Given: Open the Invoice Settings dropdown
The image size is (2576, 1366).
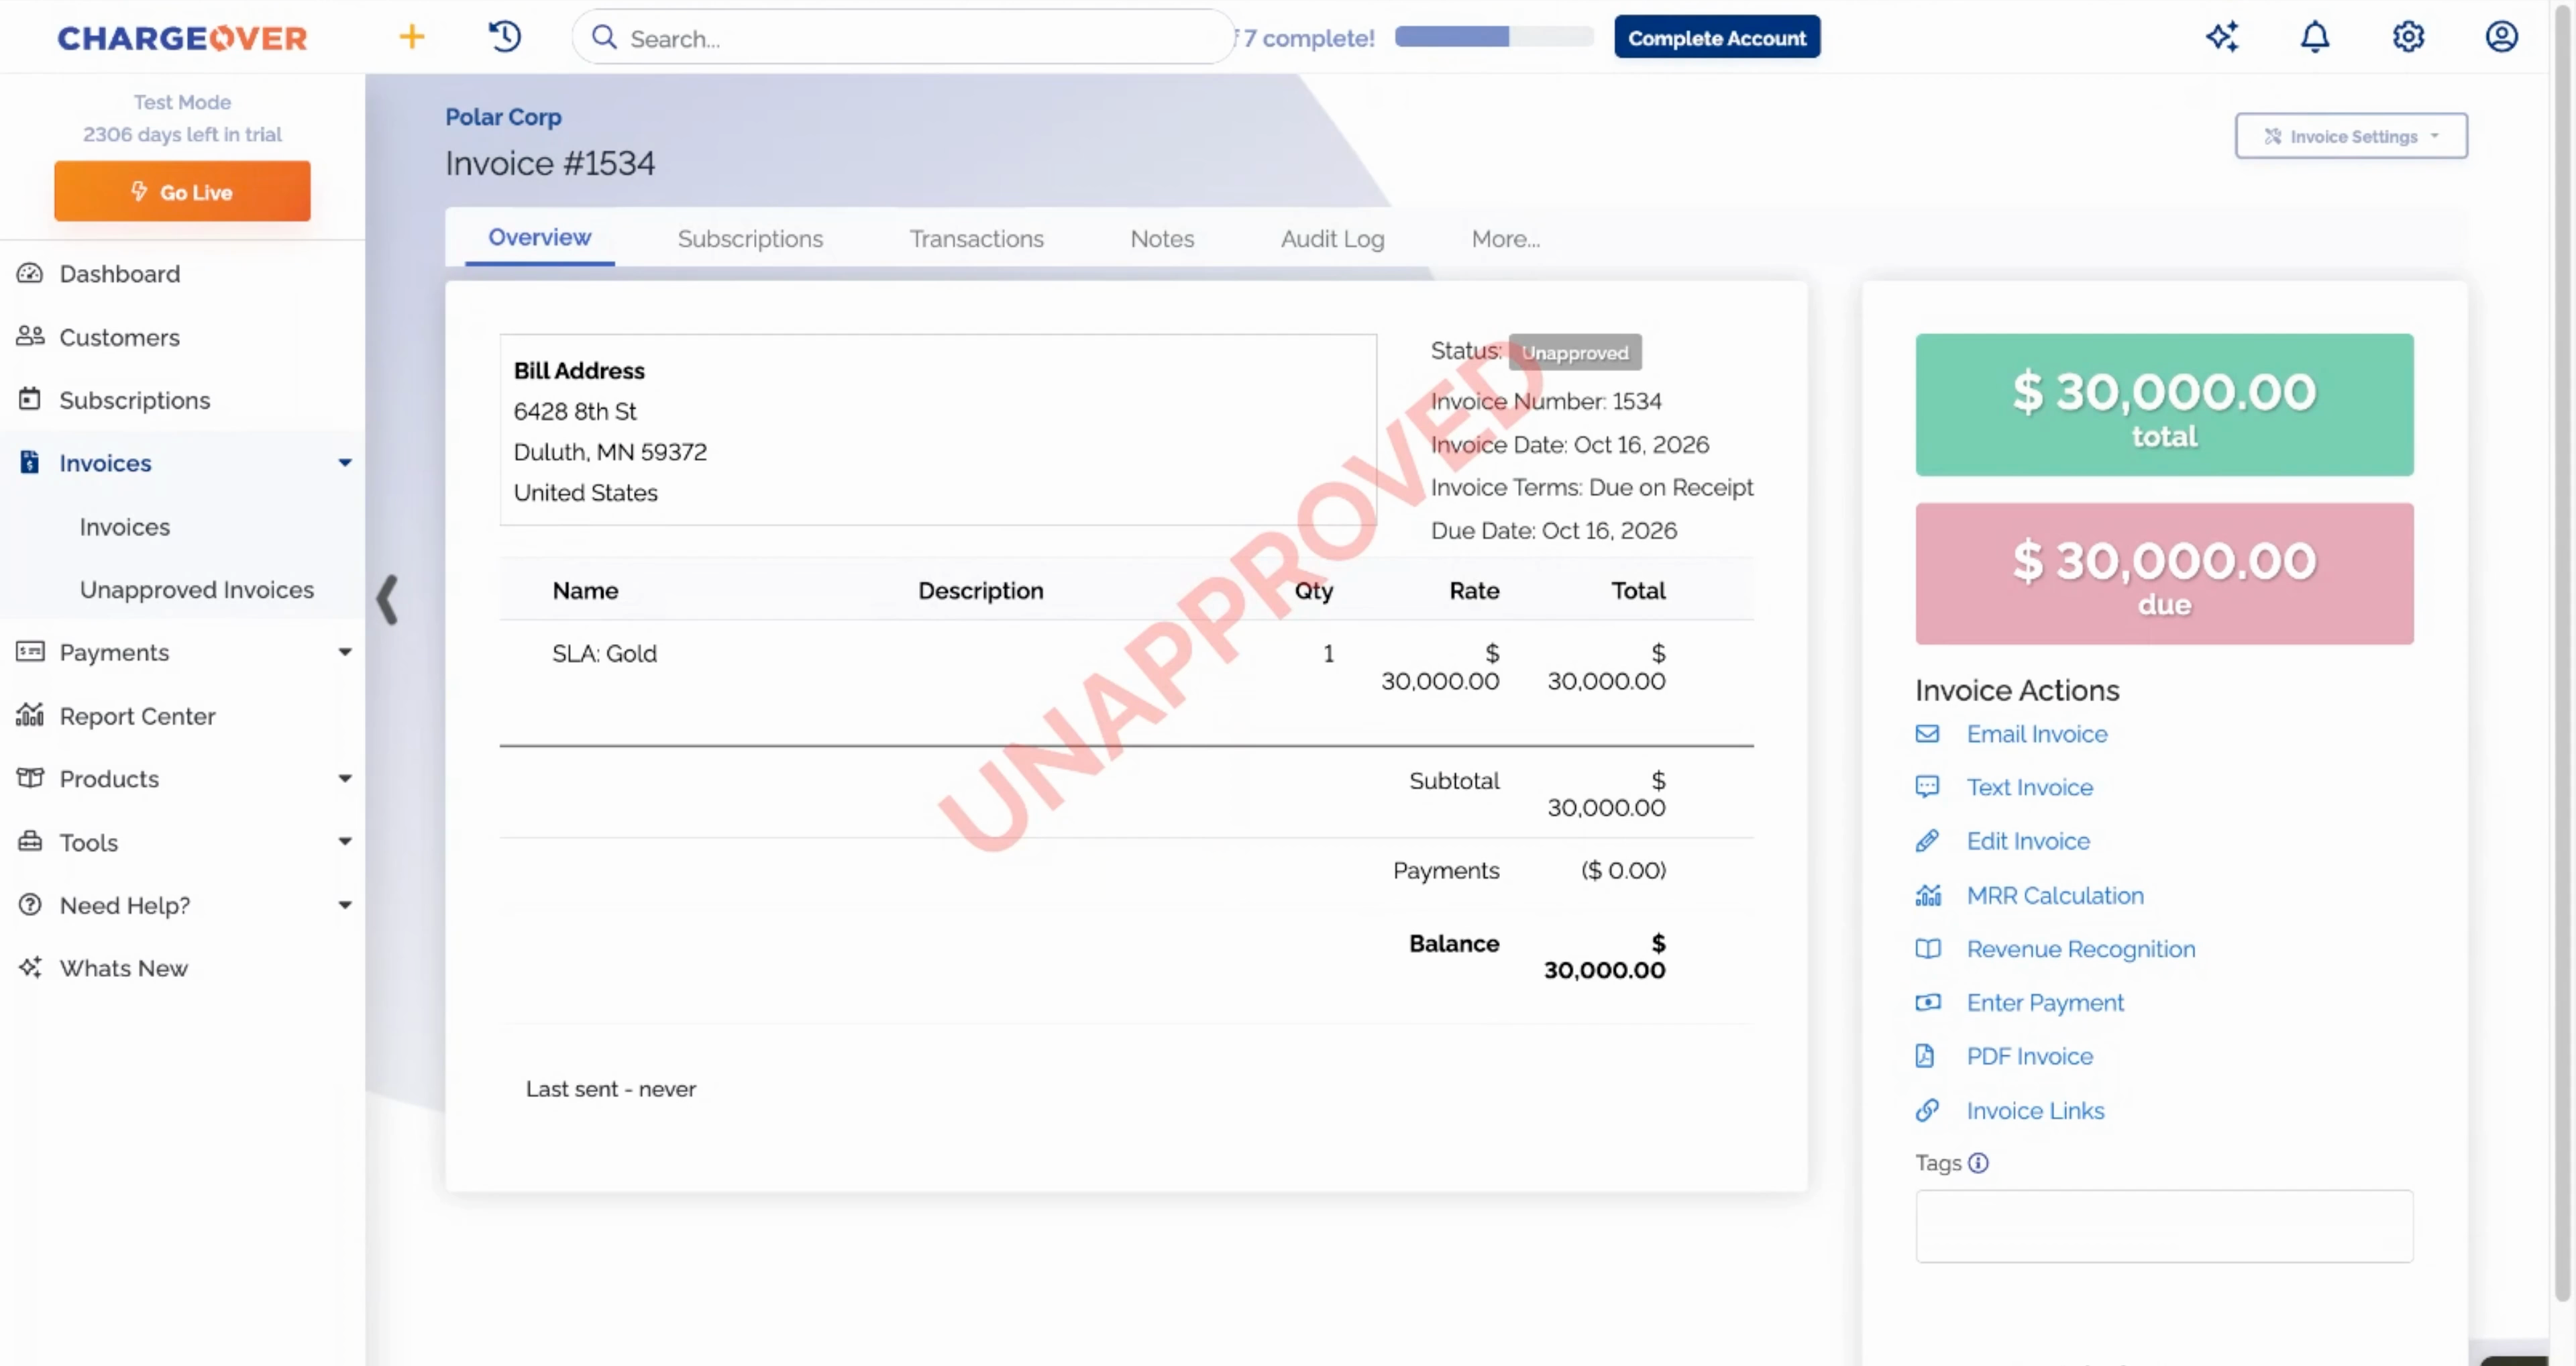Looking at the screenshot, I should (2351, 136).
